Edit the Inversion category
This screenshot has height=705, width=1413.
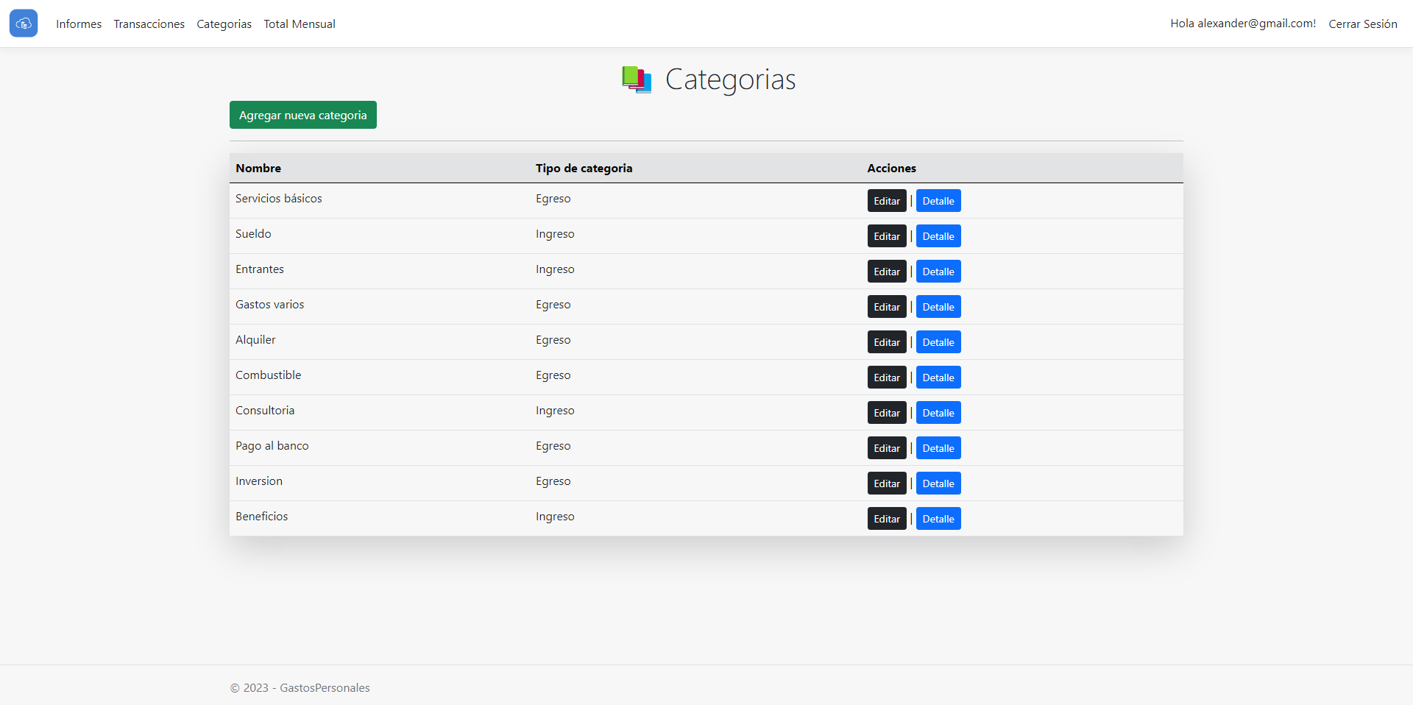[x=886, y=483]
